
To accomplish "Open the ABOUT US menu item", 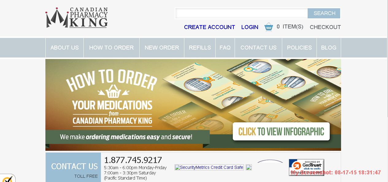I will [x=64, y=48].
